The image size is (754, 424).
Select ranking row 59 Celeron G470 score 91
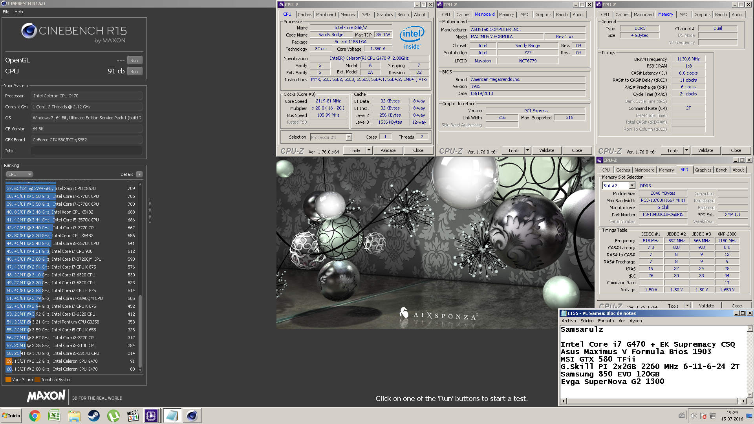click(71, 361)
